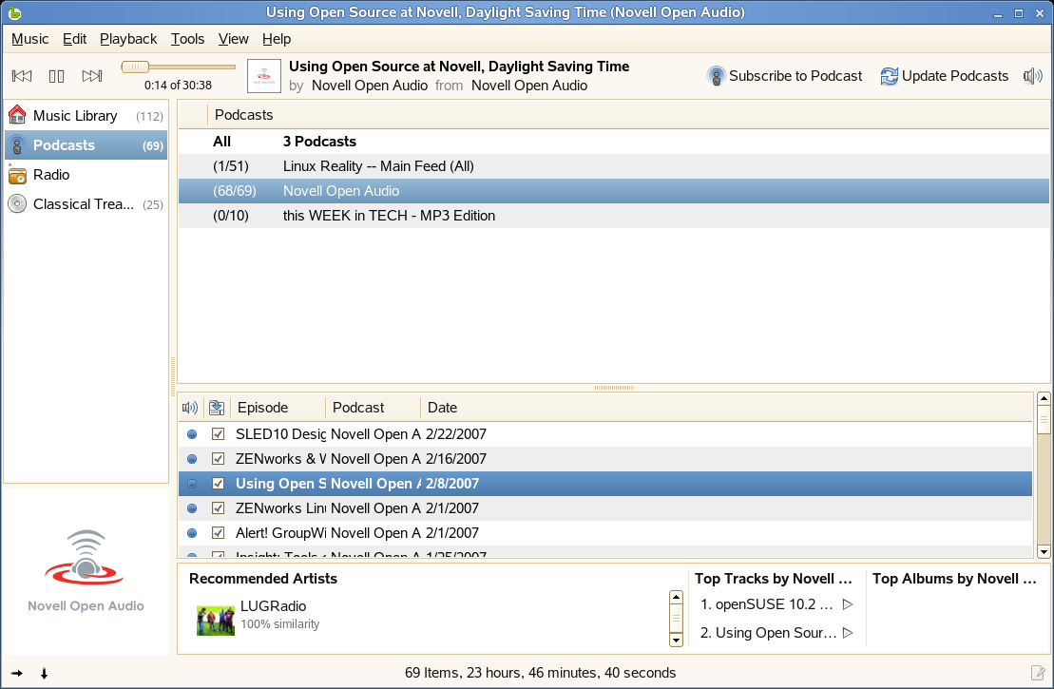Skip to the previous track
1054x689 pixels.
[22, 76]
